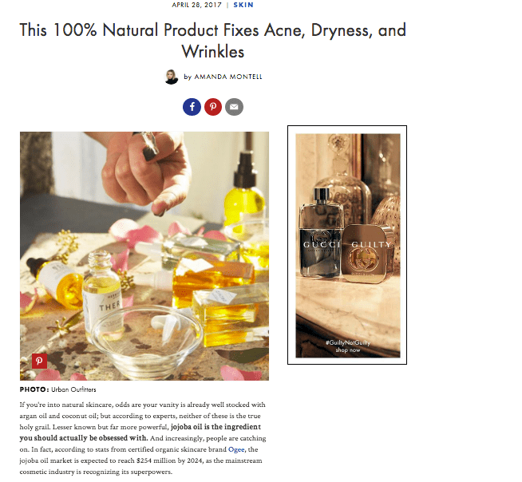This screenshot has height=482, width=522.
Task: Click the dark GUCCI perfume bottle in the ad
Action: pos(320,233)
